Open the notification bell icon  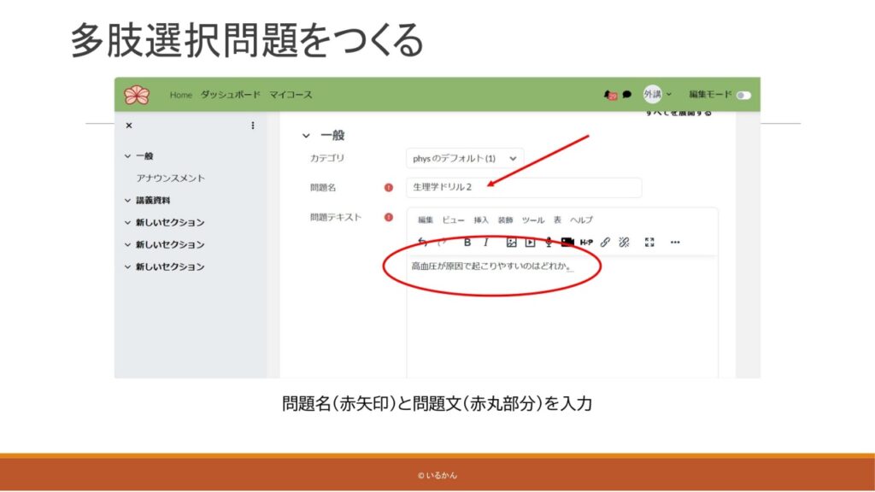pyautogui.click(x=608, y=95)
